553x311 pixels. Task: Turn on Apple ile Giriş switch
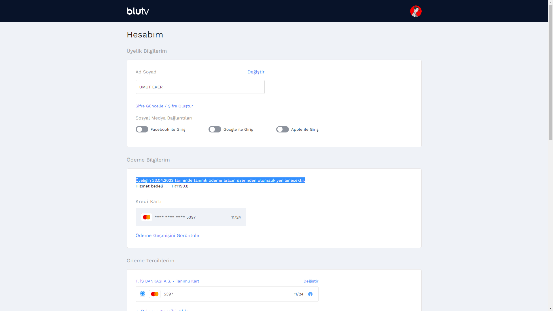tap(282, 129)
